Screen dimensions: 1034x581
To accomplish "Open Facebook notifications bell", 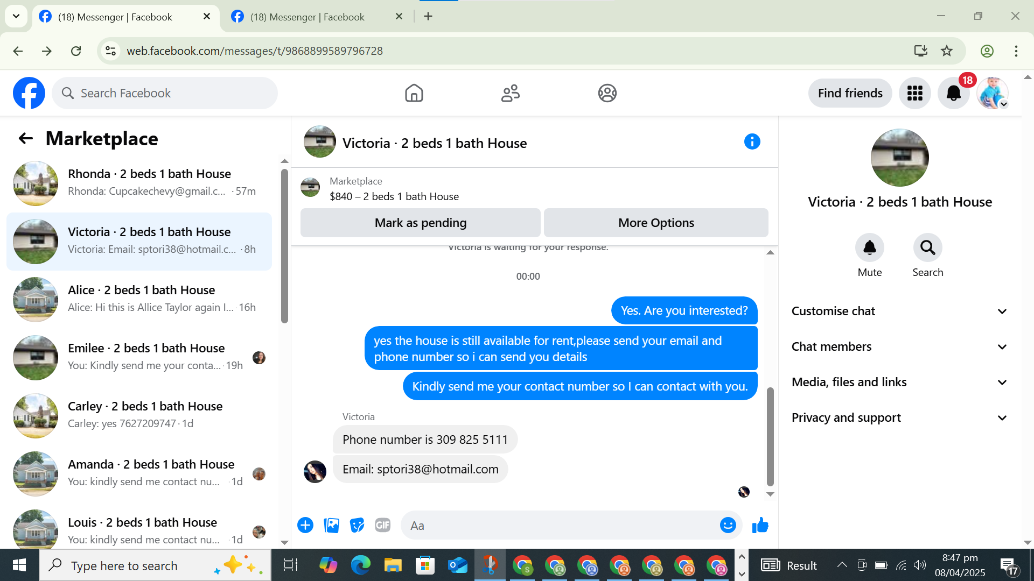I will tap(953, 93).
